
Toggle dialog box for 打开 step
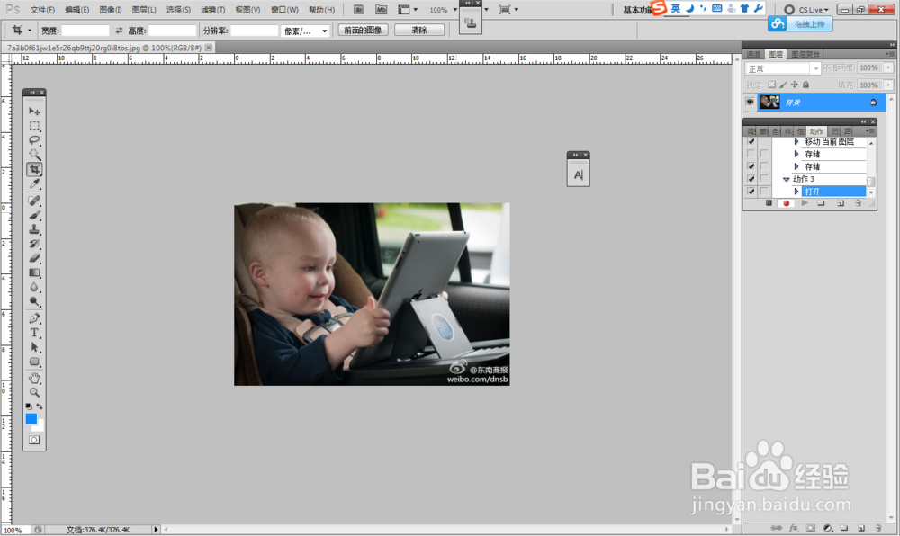point(764,192)
